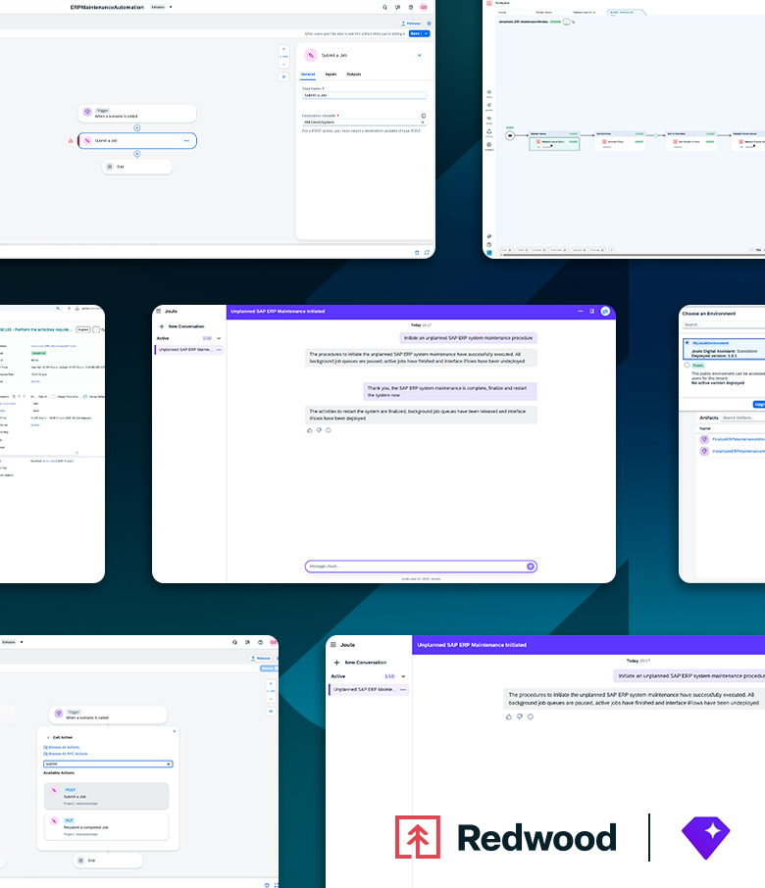Close the Submit a Job properties panel

click(x=420, y=55)
